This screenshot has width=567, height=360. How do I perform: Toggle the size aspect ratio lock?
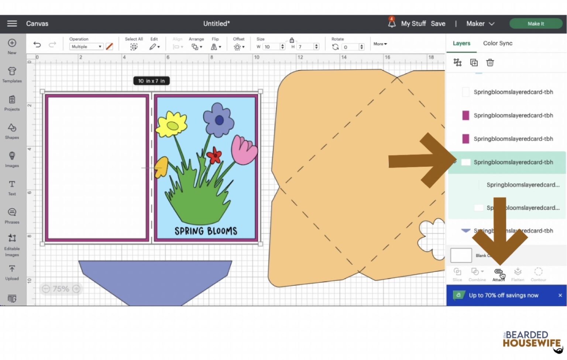point(292,39)
